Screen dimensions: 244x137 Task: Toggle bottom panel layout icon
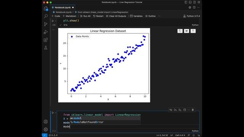[190, 2]
